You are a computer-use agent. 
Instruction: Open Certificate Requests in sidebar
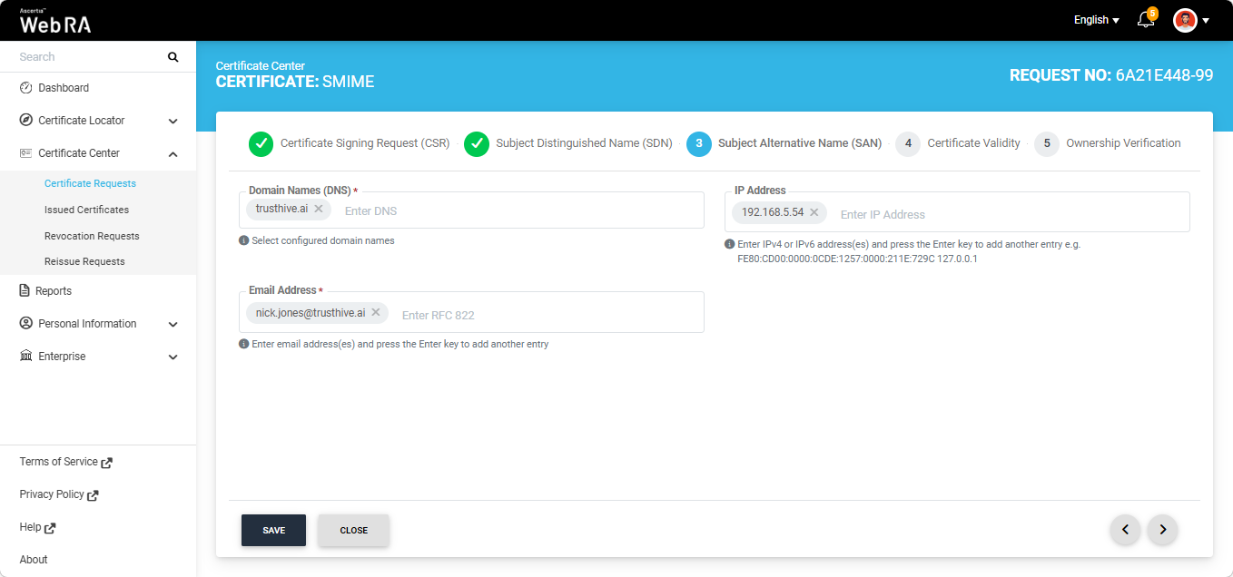point(90,183)
